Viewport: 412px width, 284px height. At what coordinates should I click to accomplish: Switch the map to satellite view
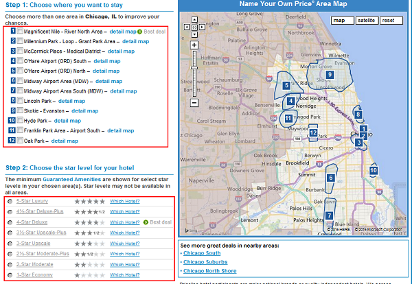click(367, 21)
